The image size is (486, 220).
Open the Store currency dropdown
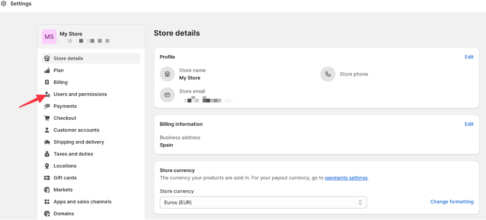pyautogui.click(x=263, y=203)
